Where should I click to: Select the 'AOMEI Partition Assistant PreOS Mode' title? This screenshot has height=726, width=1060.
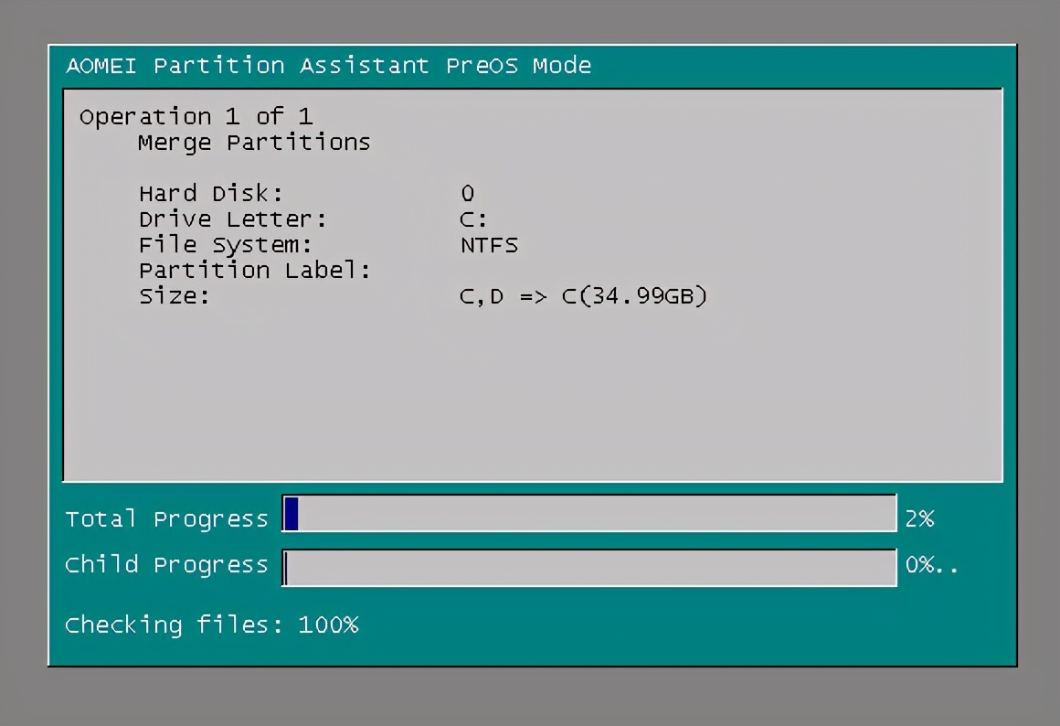pyautogui.click(x=329, y=66)
